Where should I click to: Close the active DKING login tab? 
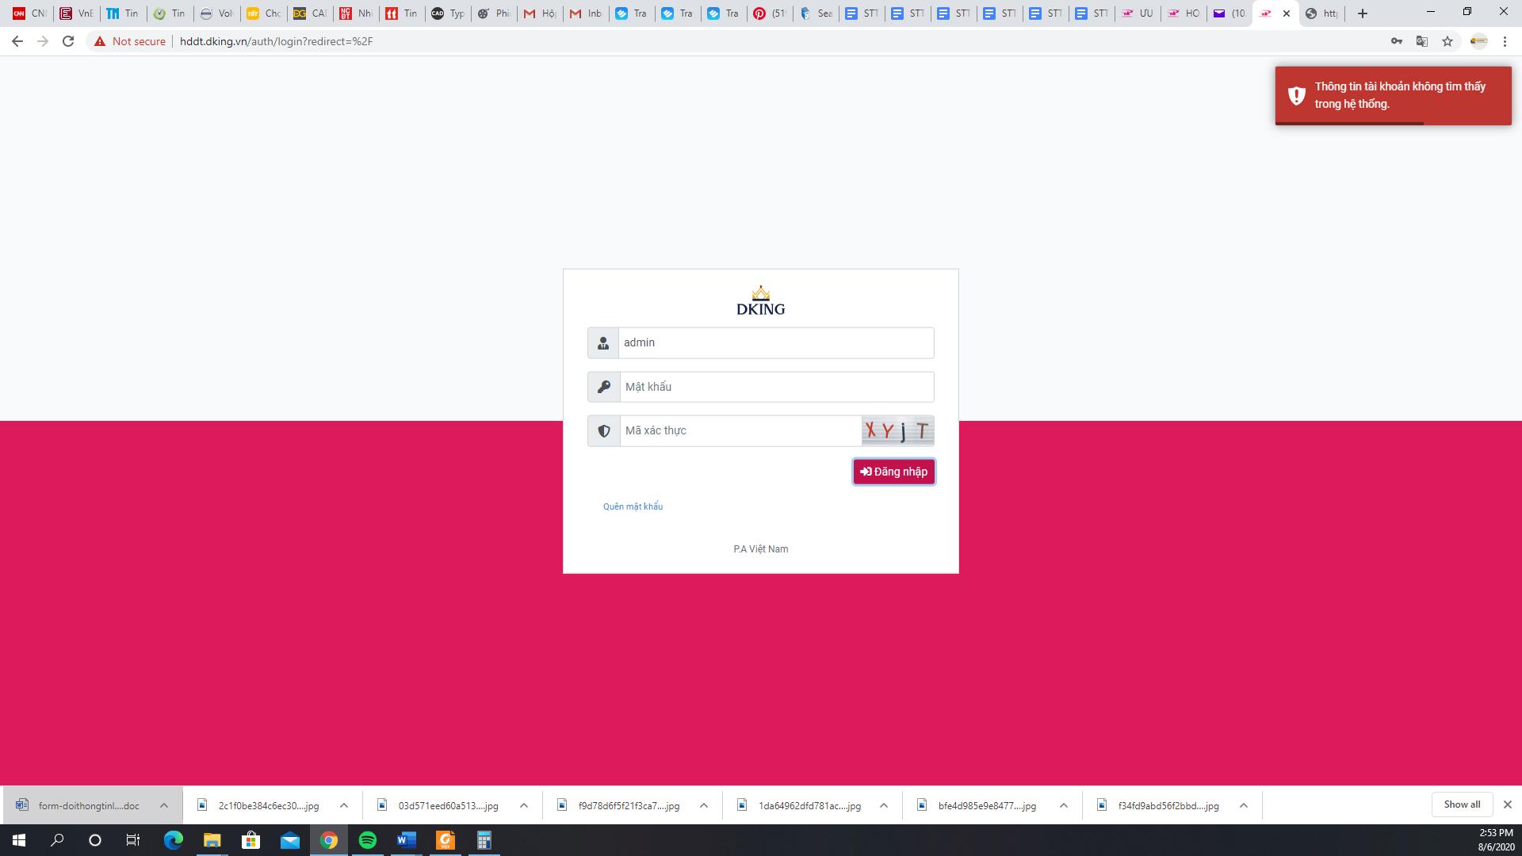(1287, 13)
